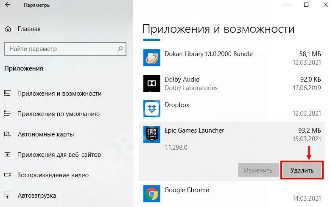Viewport: 330px width, 207px height.
Task: Open Автозагрузка section
Action: (37, 196)
